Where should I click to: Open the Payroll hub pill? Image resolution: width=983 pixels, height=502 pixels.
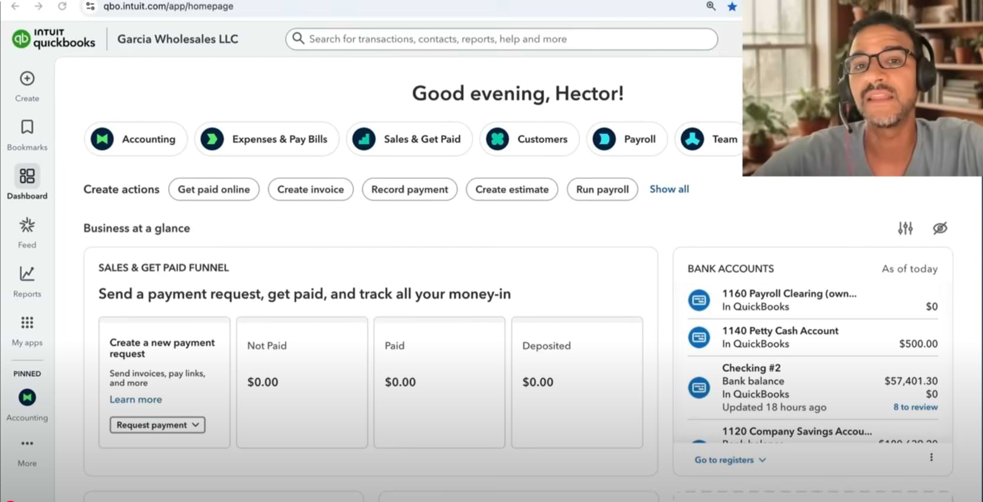click(627, 139)
